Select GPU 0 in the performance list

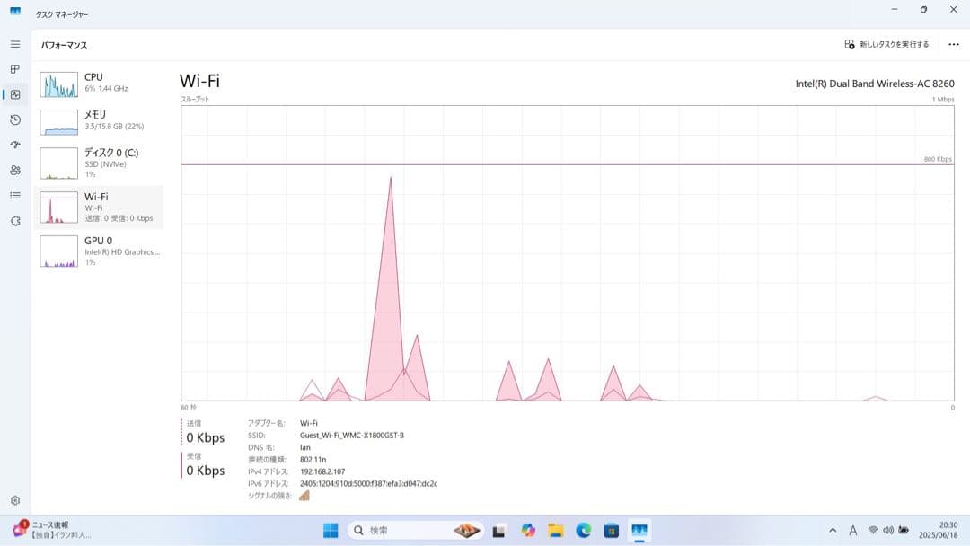(x=99, y=251)
